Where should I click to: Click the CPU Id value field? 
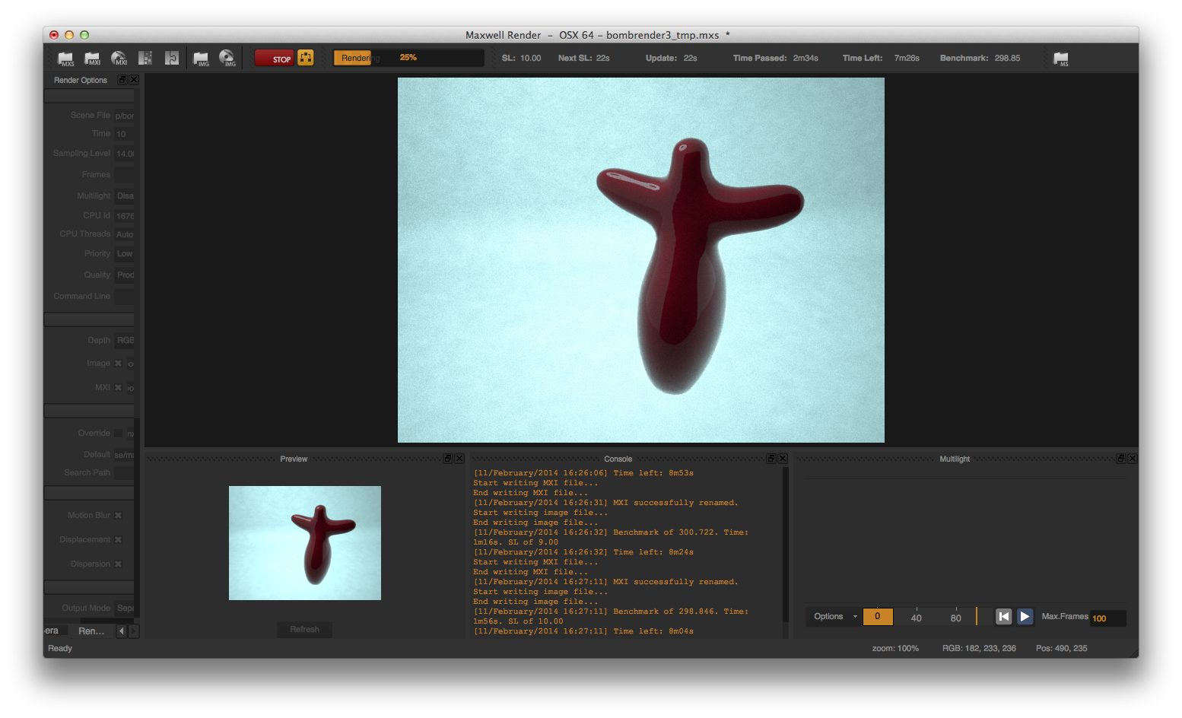(x=124, y=216)
